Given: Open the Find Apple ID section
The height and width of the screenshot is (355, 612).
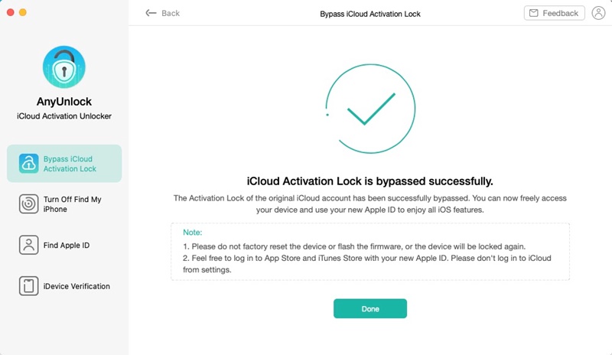Looking at the screenshot, I should (64, 246).
